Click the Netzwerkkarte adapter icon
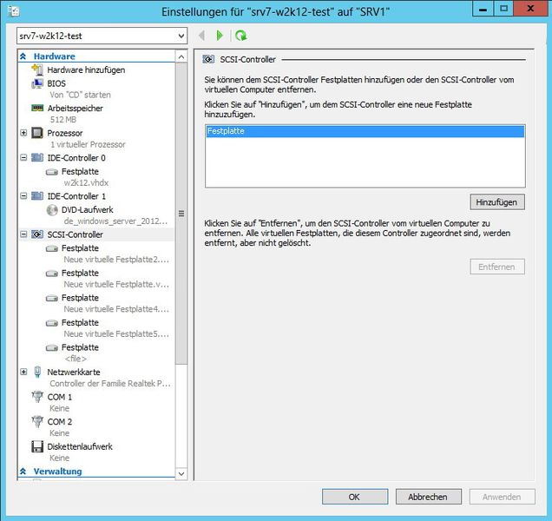Screen dimensions: 552x521 point(37,372)
